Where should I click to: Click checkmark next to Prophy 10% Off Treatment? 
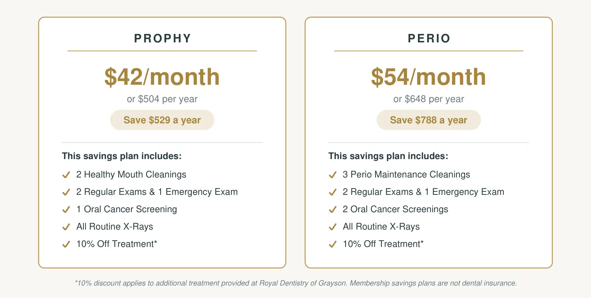pyautogui.click(x=66, y=244)
